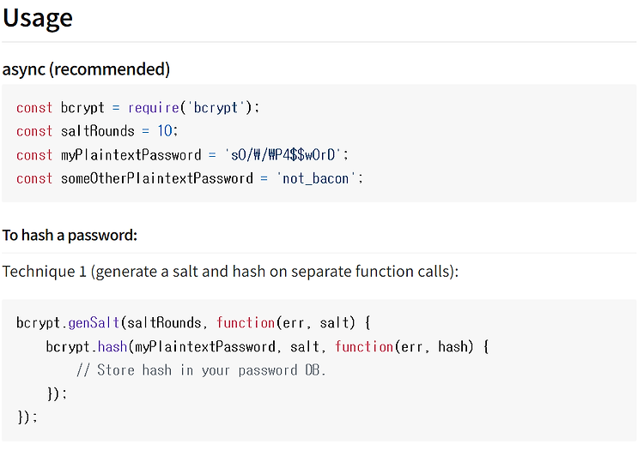
Task: Click the 'not_bacon' string literal
Action: pyautogui.click(x=315, y=178)
